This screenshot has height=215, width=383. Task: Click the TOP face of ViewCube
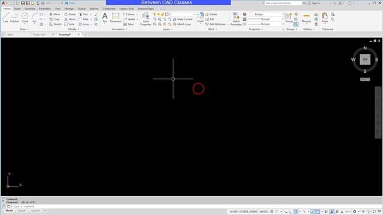[x=365, y=60]
